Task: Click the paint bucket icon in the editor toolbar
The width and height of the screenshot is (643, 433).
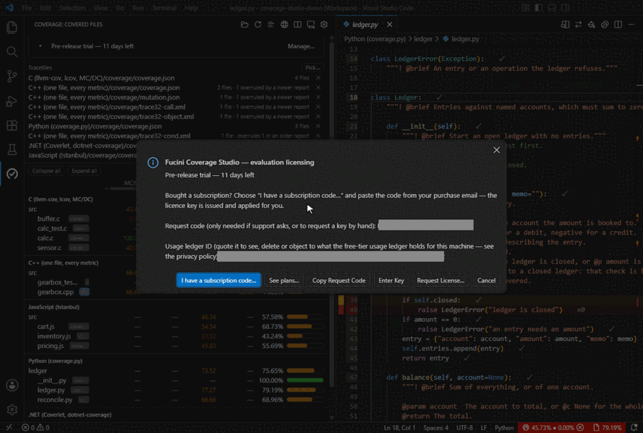Action: 592,24
